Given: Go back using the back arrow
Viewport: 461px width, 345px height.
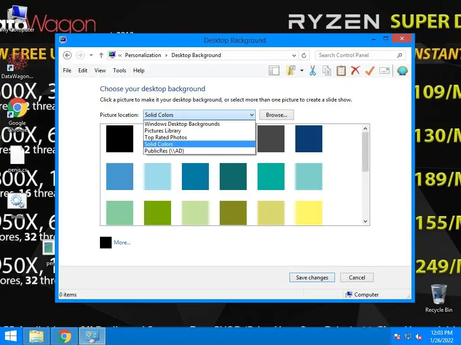Looking at the screenshot, I should tap(68, 55).
